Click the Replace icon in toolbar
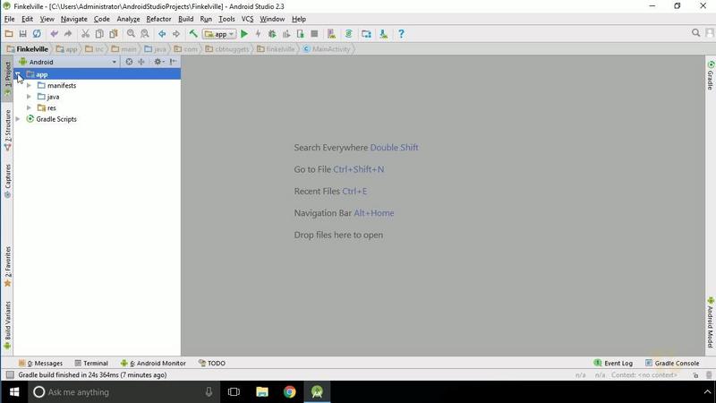The image size is (716, 403). coord(145,34)
